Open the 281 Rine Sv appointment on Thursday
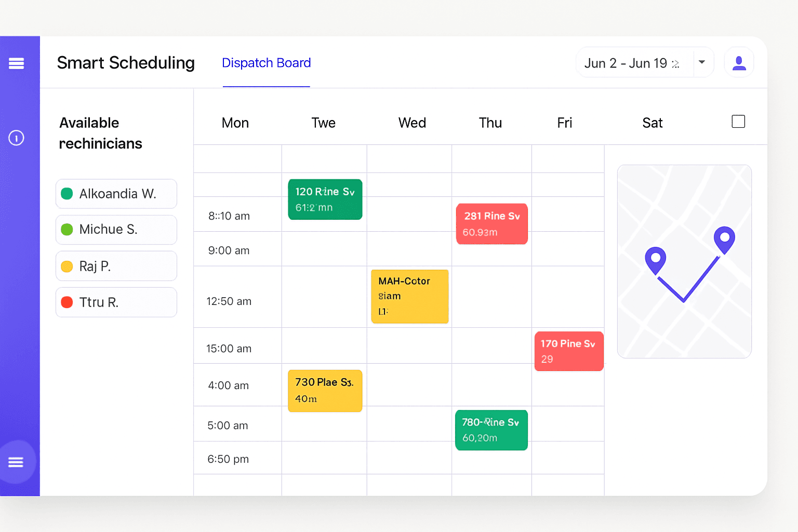The image size is (798, 532). click(x=491, y=223)
